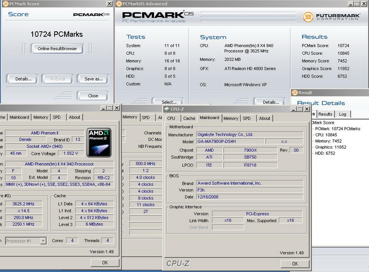Click the Graphics Score value 11852
The height and width of the screenshot is (272, 369).
coord(343,69)
